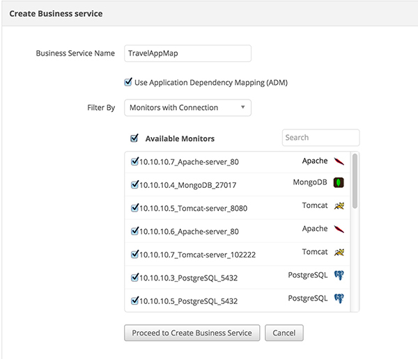Click the PostgreSQL elephant icon for 10.10.10.5_PostgreSQL_5432
This screenshot has height=359, width=418.
pos(339,298)
